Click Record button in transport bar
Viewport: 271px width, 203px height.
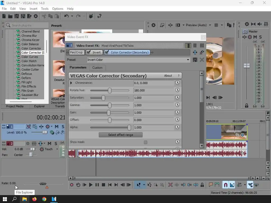tap(72, 185)
